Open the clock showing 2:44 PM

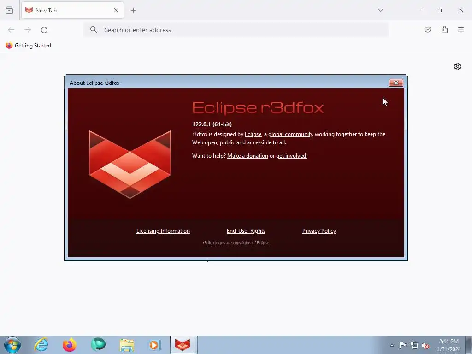click(448, 345)
